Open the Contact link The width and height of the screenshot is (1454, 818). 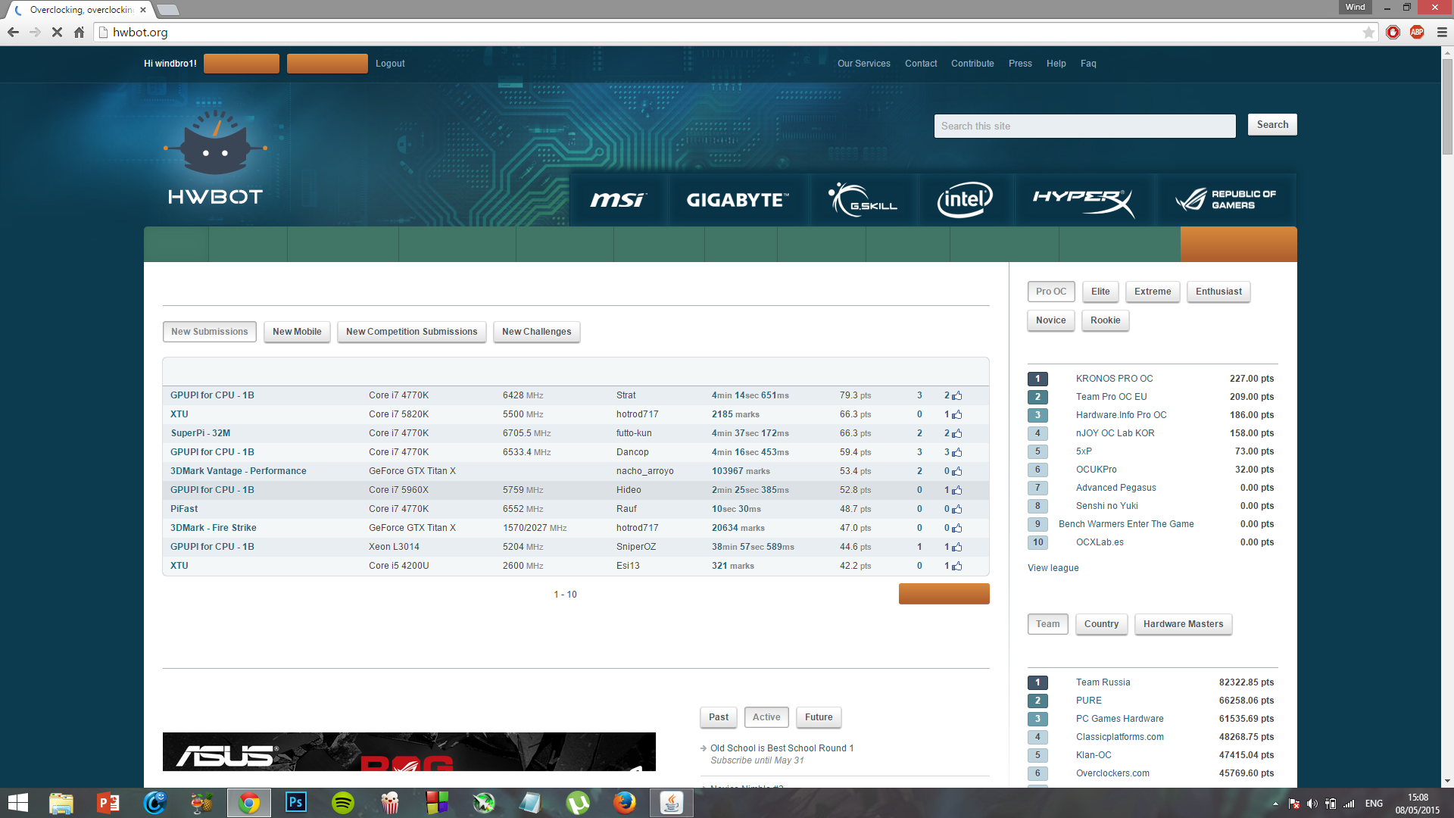921,64
